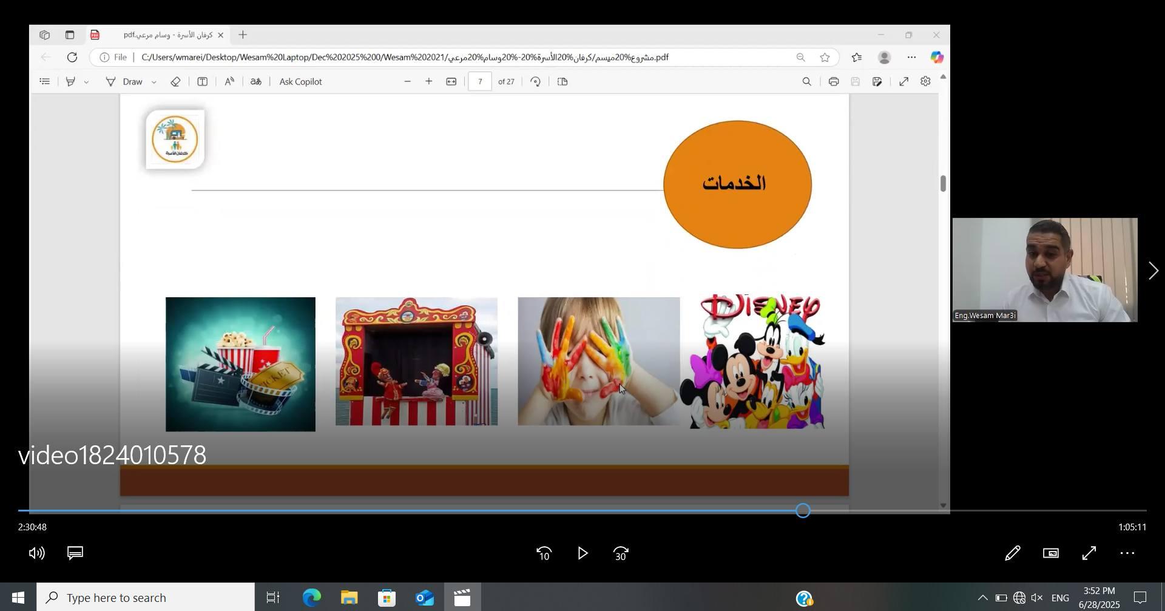Show hidden system tray icons
The width and height of the screenshot is (1165, 611).
982,598
